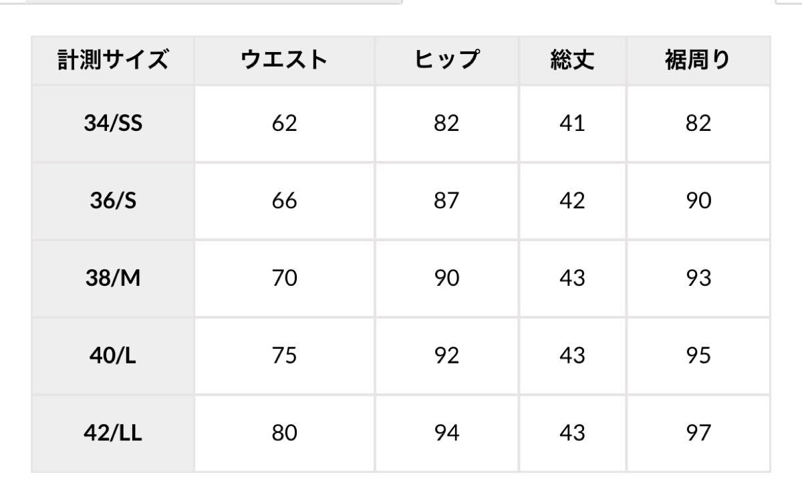Click the ヒップ value 94 for 42/LL
Image resolution: width=802 pixels, height=487 pixels.
pos(446,433)
